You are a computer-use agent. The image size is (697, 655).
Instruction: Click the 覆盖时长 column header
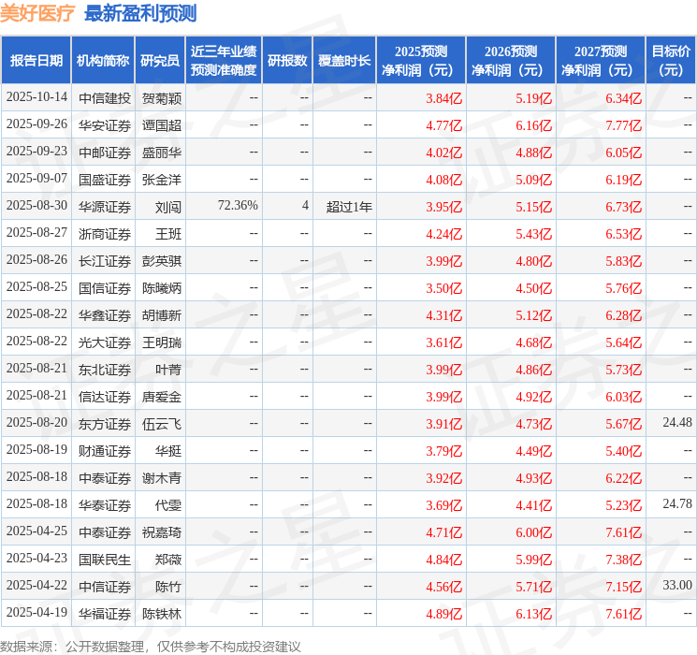(344, 60)
